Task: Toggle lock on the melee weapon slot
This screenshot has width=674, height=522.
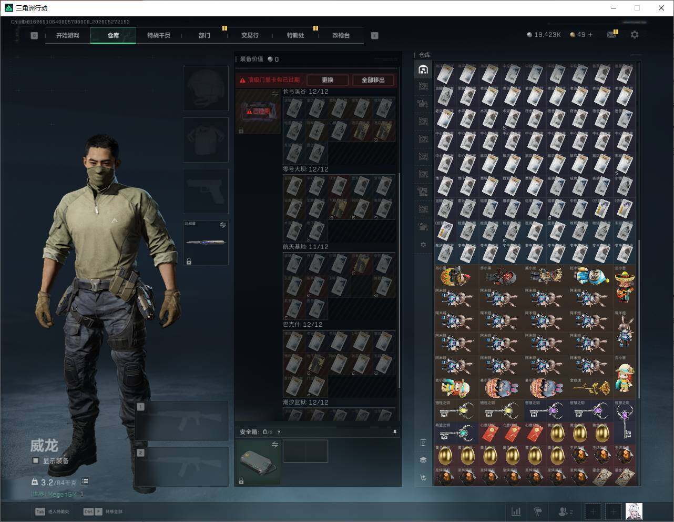Action: point(189,261)
